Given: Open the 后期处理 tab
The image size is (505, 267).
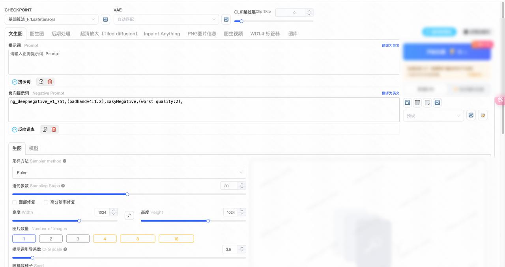Looking at the screenshot, I should tap(61, 34).
